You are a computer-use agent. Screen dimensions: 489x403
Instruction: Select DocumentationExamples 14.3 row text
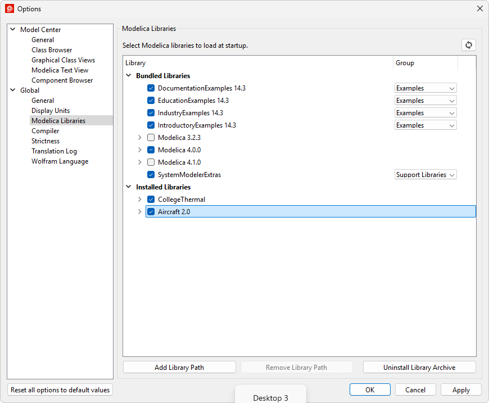pos(202,88)
